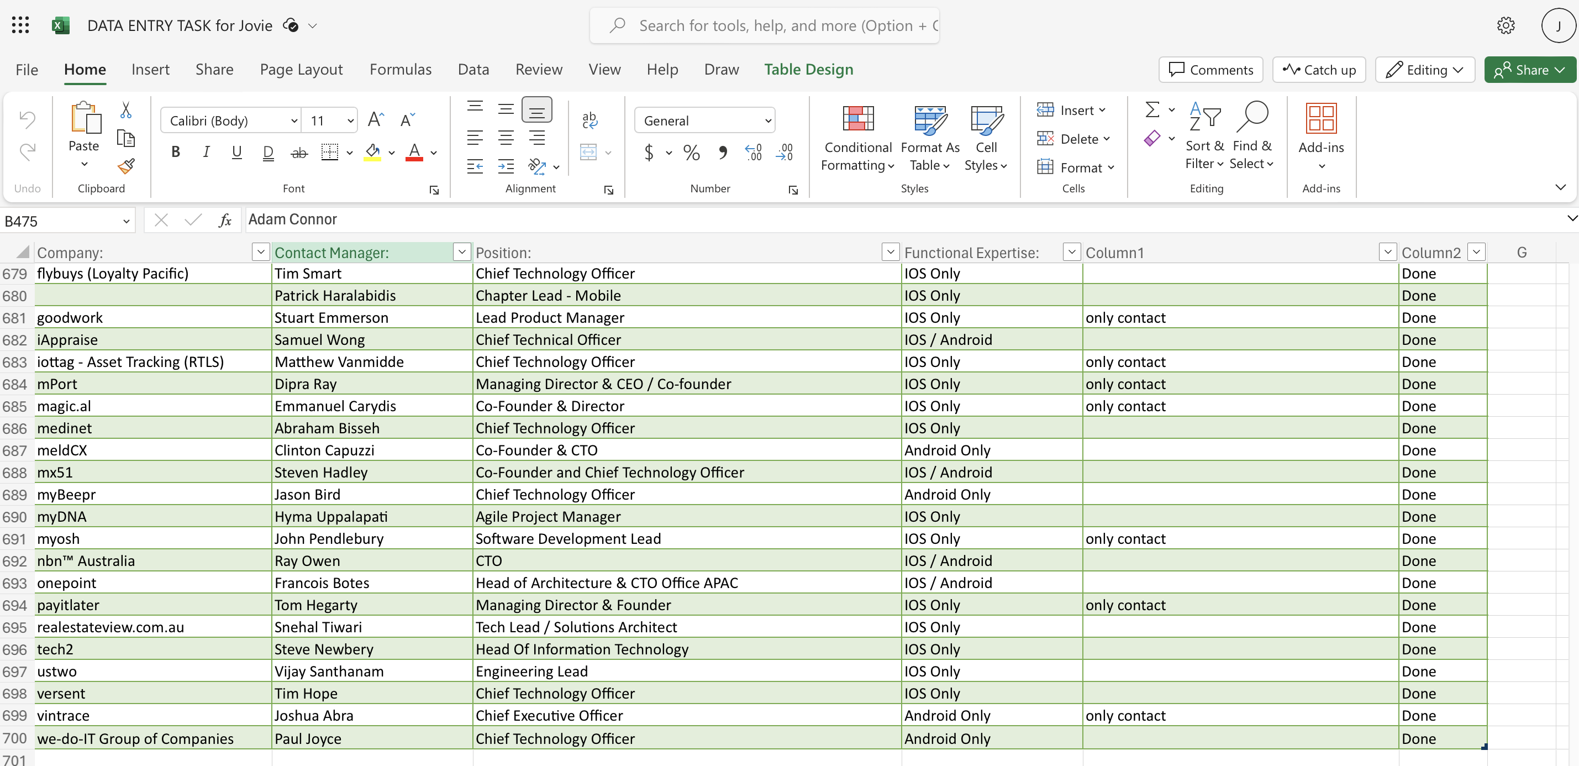Toggle italic formatting
This screenshot has width=1579, height=766.
206,152
